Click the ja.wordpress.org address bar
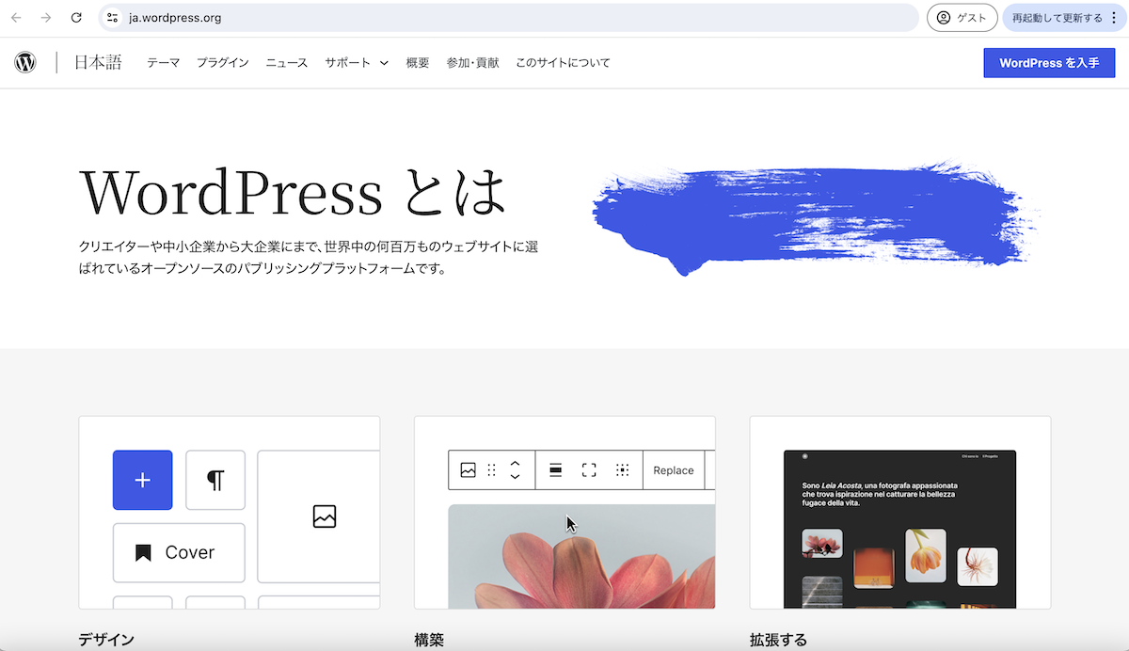 point(508,18)
